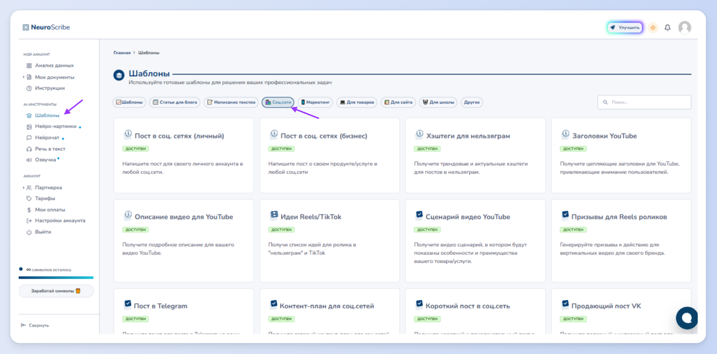Click the Доступен badge under Идеи Reels/TikTok
The height and width of the screenshot is (354, 717).
pyautogui.click(x=281, y=230)
